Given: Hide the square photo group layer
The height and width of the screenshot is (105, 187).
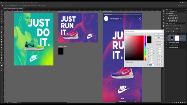Looking at the screenshot, I should pos(166,47).
